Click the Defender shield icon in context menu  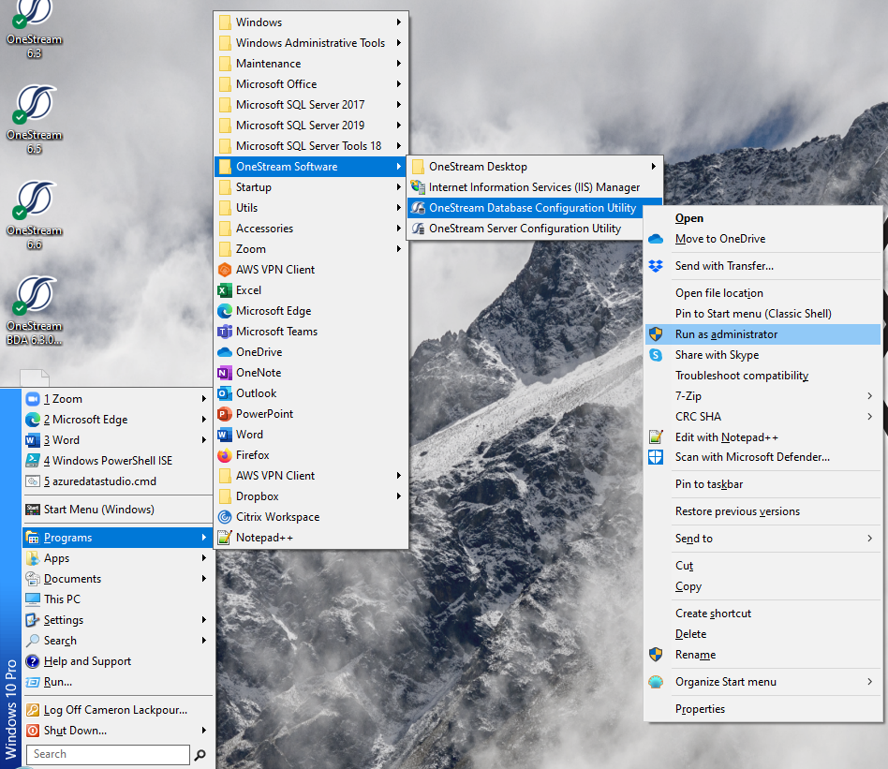click(x=656, y=457)
